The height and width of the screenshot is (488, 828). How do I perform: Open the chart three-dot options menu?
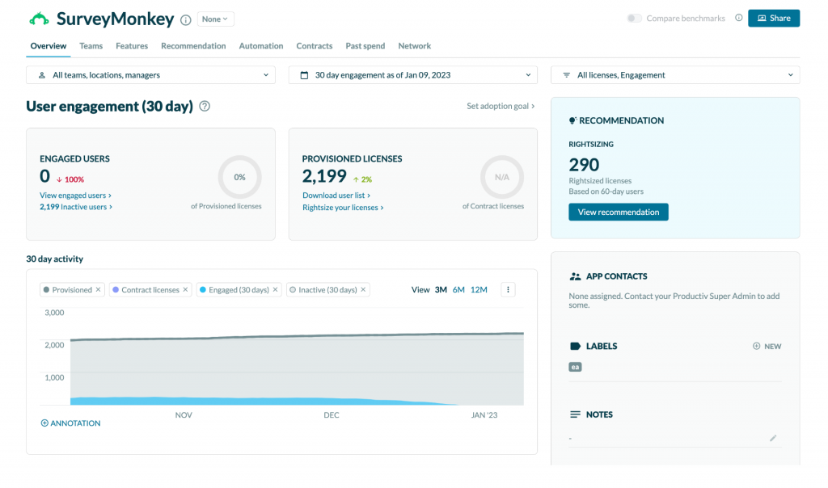coord(508,289)
